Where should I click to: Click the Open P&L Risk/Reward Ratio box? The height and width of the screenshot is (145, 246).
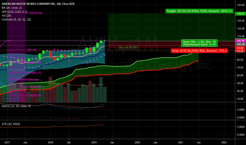click(199, 43)
